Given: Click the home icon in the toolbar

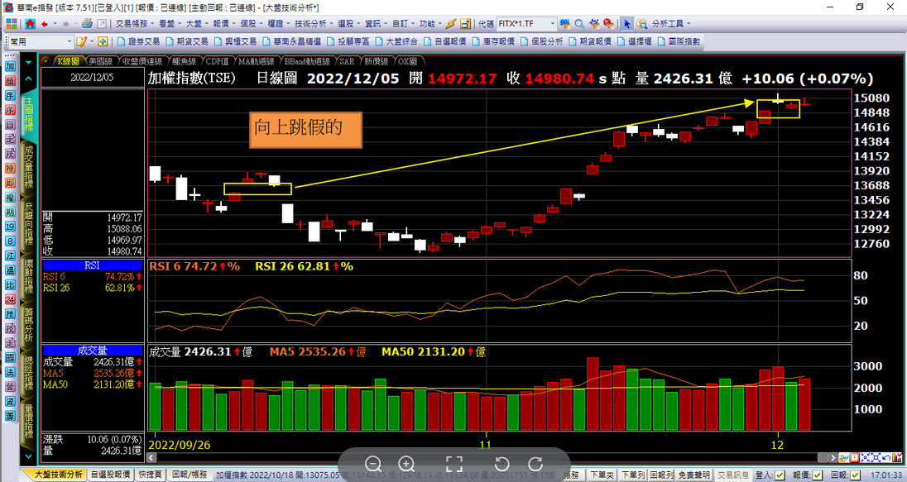Looking at the screenshot, I should click(x=30, y=24).
